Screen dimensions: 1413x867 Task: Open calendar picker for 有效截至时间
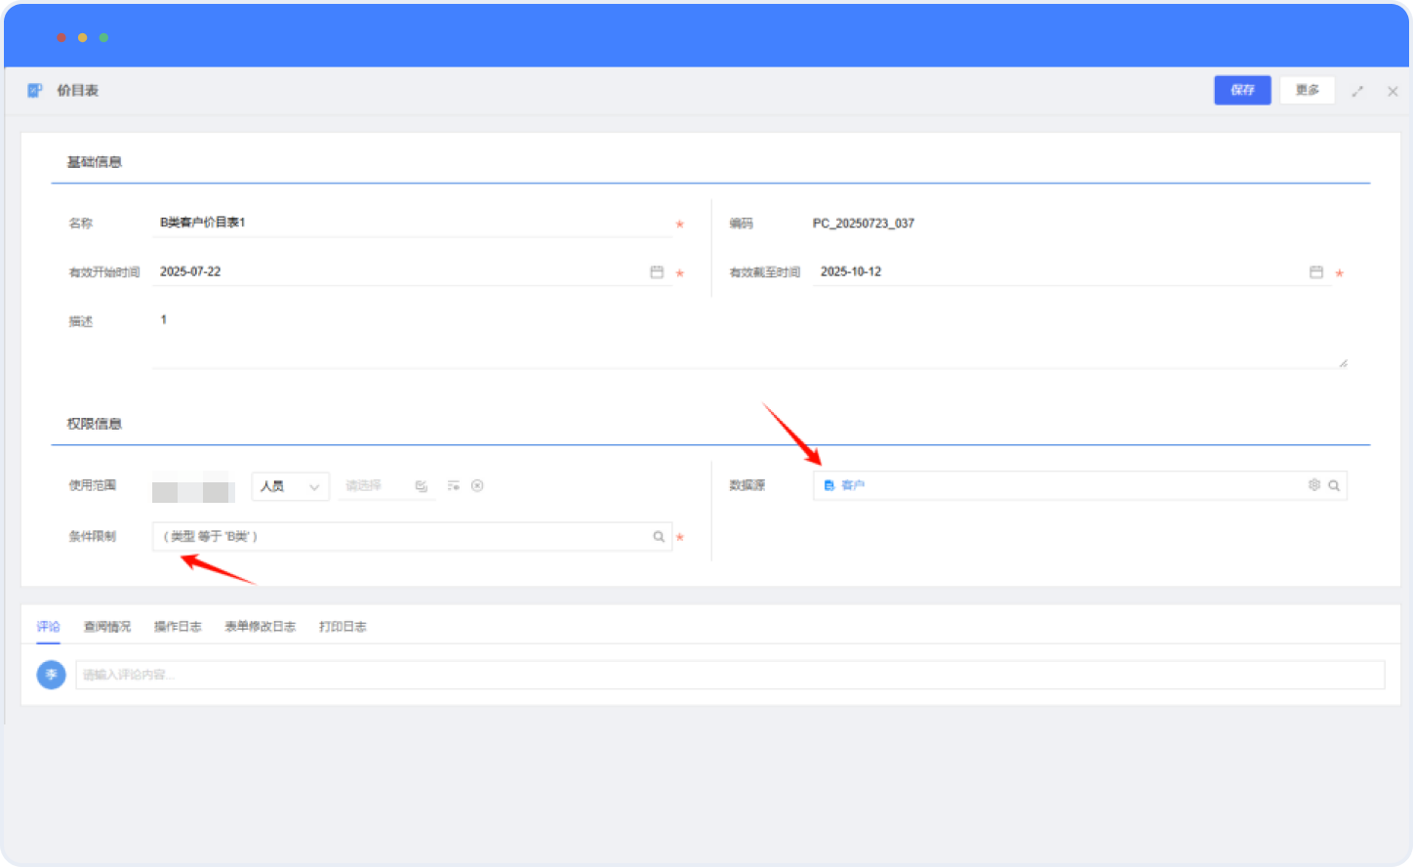pyautogui.click(x=1315, y=272)
